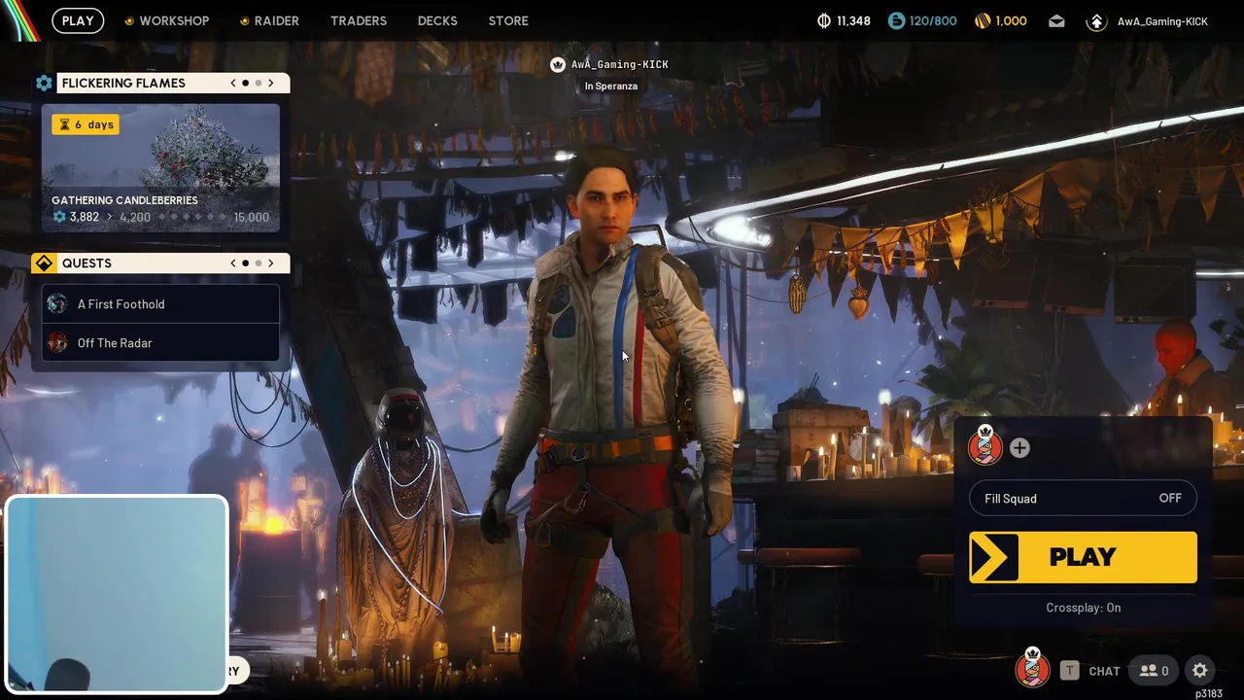Click the crown icon above the character
The width and height of the screenshot is (1244, 700).
coord(558,65)
